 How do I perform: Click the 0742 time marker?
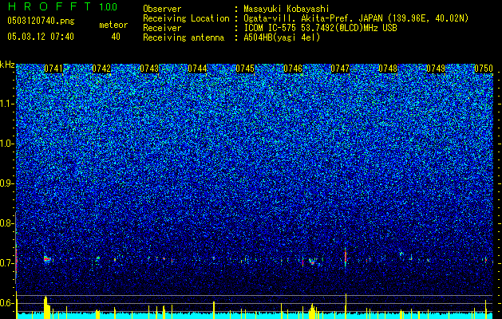click(x=101, y=69)
